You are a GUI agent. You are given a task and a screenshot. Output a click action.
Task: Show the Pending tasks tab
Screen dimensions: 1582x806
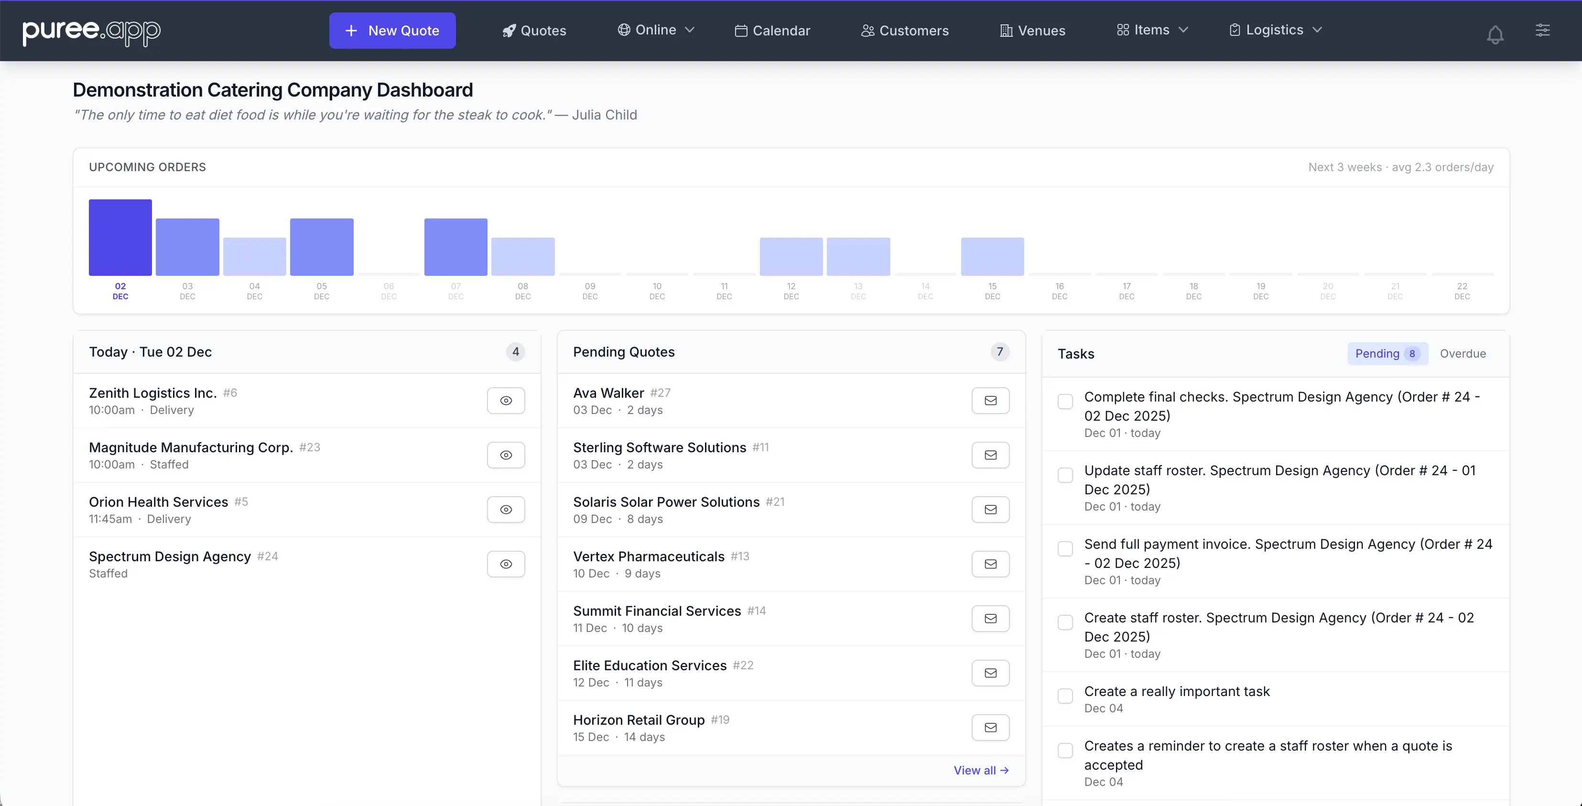(x=1387, y=353)
